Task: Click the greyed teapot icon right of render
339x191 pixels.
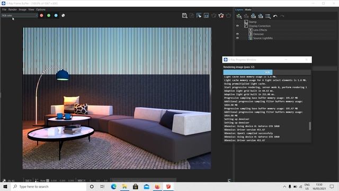Action: [228, 15]
